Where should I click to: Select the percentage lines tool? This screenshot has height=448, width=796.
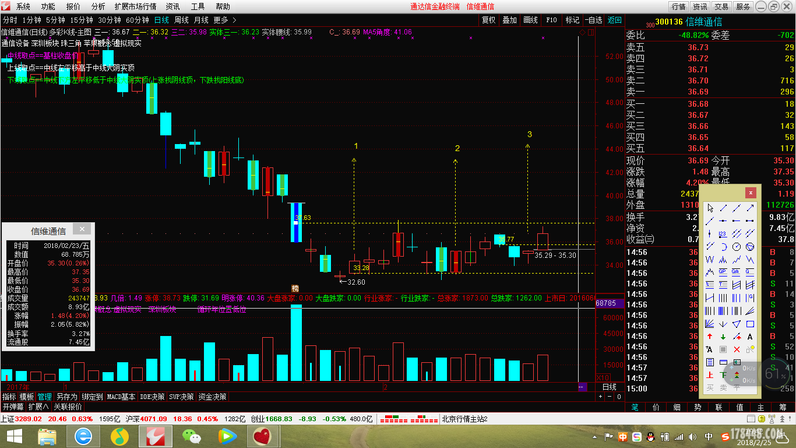click(710, 285)
